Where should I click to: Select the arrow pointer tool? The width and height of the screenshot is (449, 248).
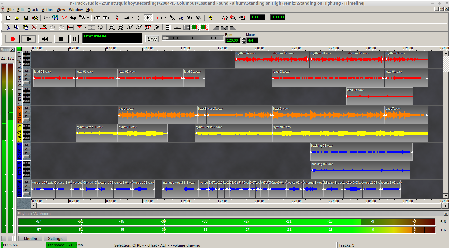(x=148, y=18)
